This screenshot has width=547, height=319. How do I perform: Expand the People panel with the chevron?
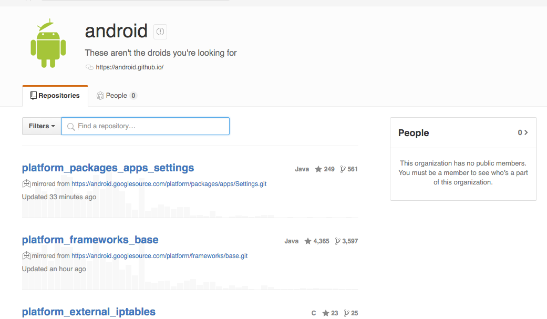pyautogui.click(x=526, y=132)
